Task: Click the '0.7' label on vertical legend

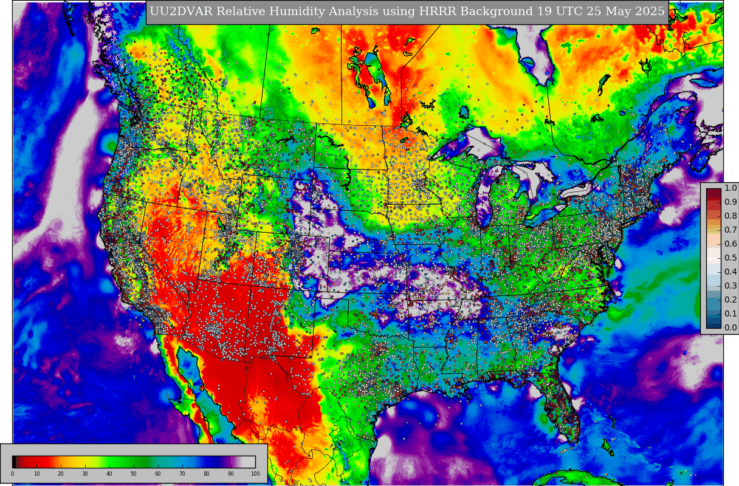Action: point(730,230)
